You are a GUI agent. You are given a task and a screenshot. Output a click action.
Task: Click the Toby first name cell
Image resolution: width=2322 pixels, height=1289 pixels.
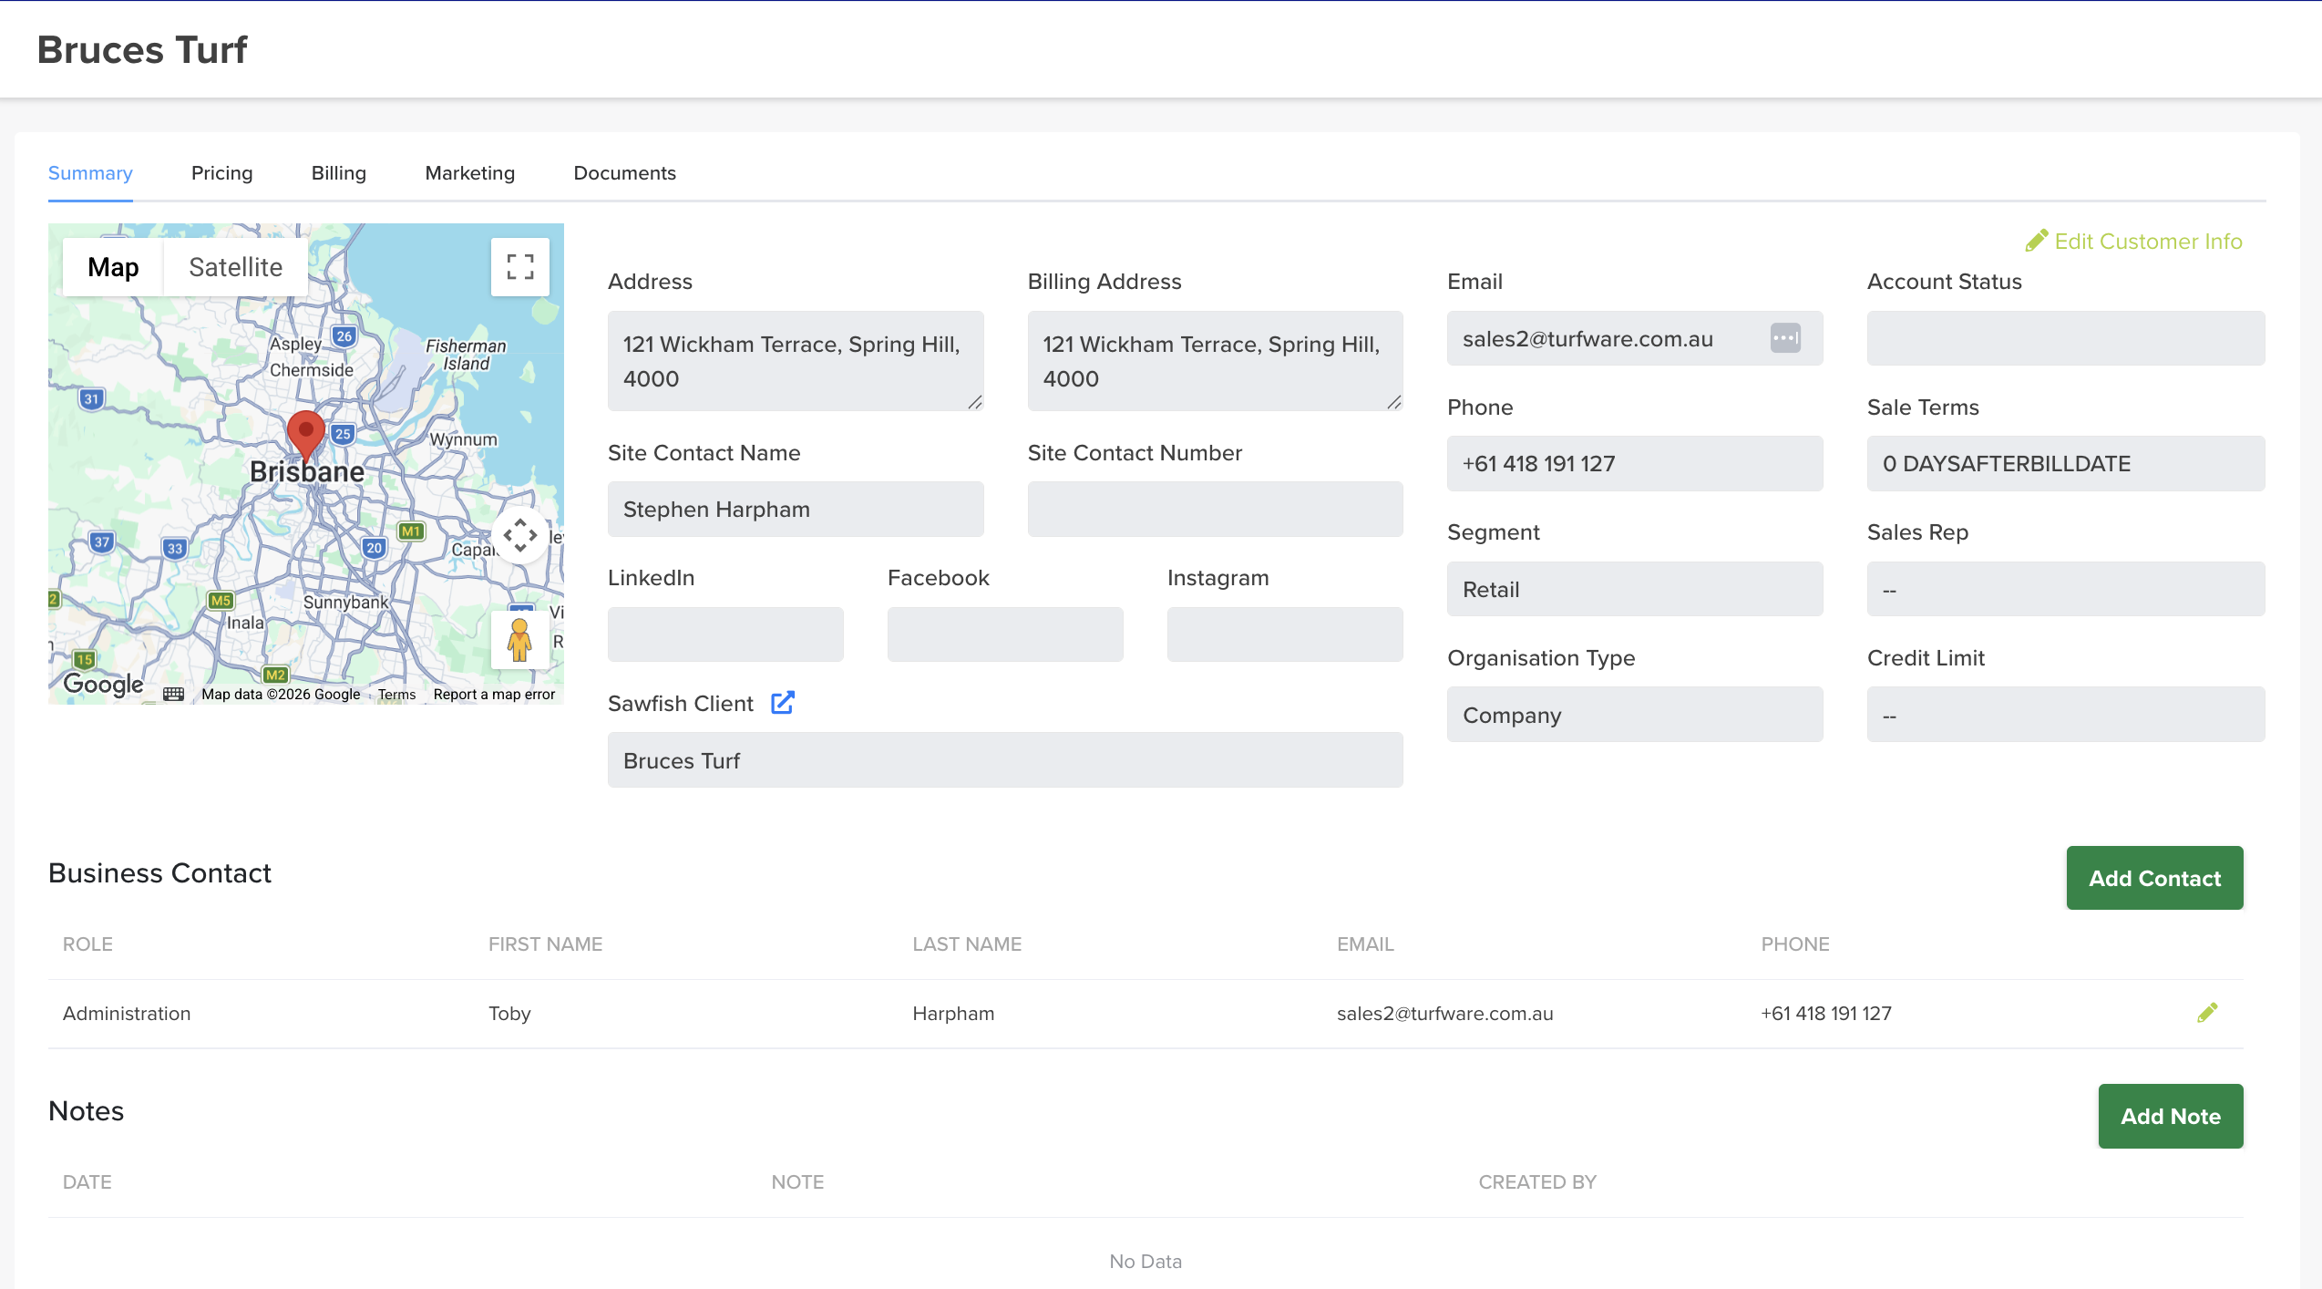(509, 1014)
